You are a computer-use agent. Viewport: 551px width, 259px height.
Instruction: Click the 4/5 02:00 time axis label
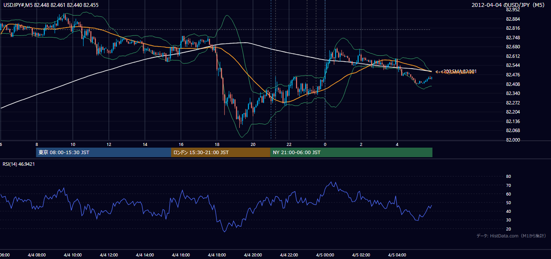click(x=361, y=255)
